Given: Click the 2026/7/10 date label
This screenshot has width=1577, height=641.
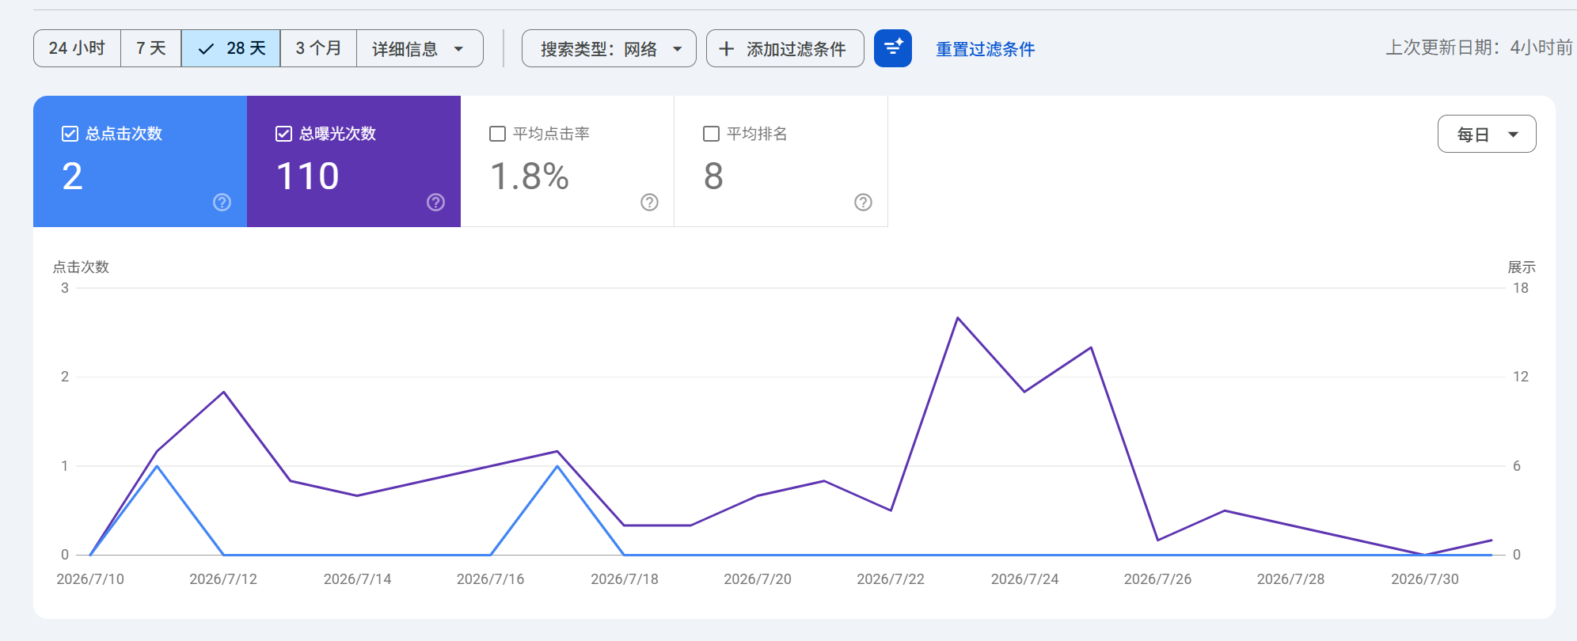Looking at the screenshot, I should click(x=90, y=579).
